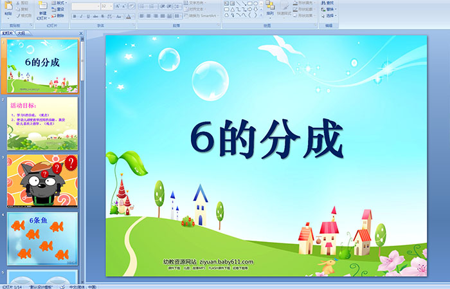Click the New Slide (新建幻灯片) icon

(43, 5)
